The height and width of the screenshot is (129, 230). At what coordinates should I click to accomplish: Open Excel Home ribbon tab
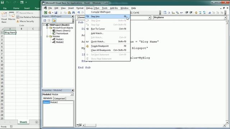[x=16, y=8]
